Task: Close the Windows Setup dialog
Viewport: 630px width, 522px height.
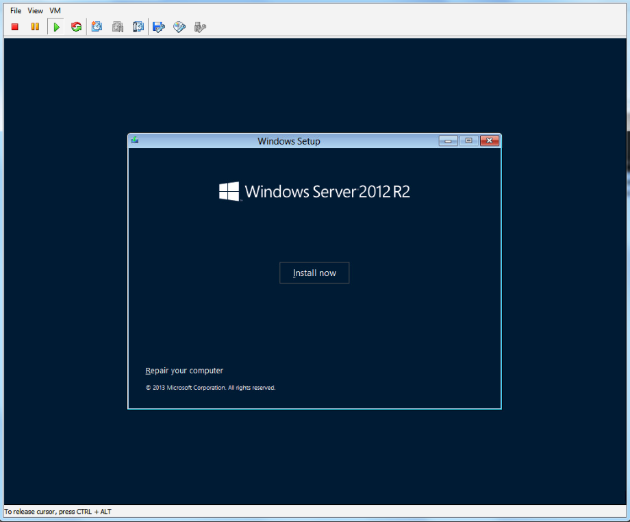Action: (489, 140)
